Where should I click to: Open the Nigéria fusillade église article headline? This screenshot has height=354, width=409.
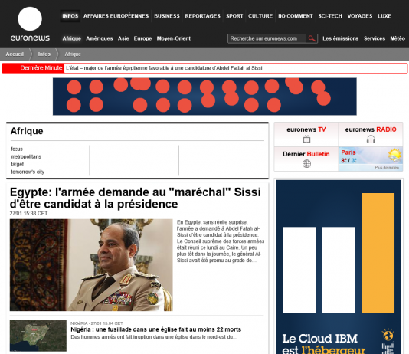pyautogui.click(x=155, y=329)
